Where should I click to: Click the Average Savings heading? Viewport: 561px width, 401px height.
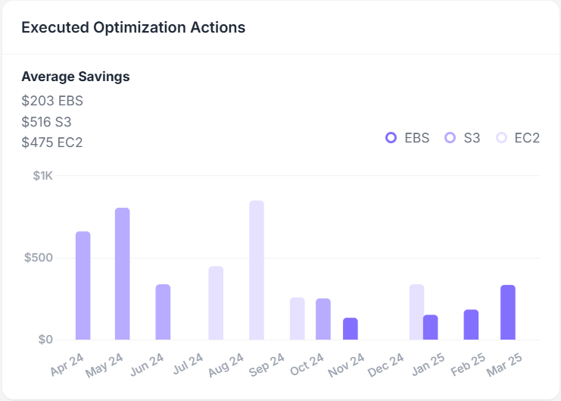click(75, 77)
